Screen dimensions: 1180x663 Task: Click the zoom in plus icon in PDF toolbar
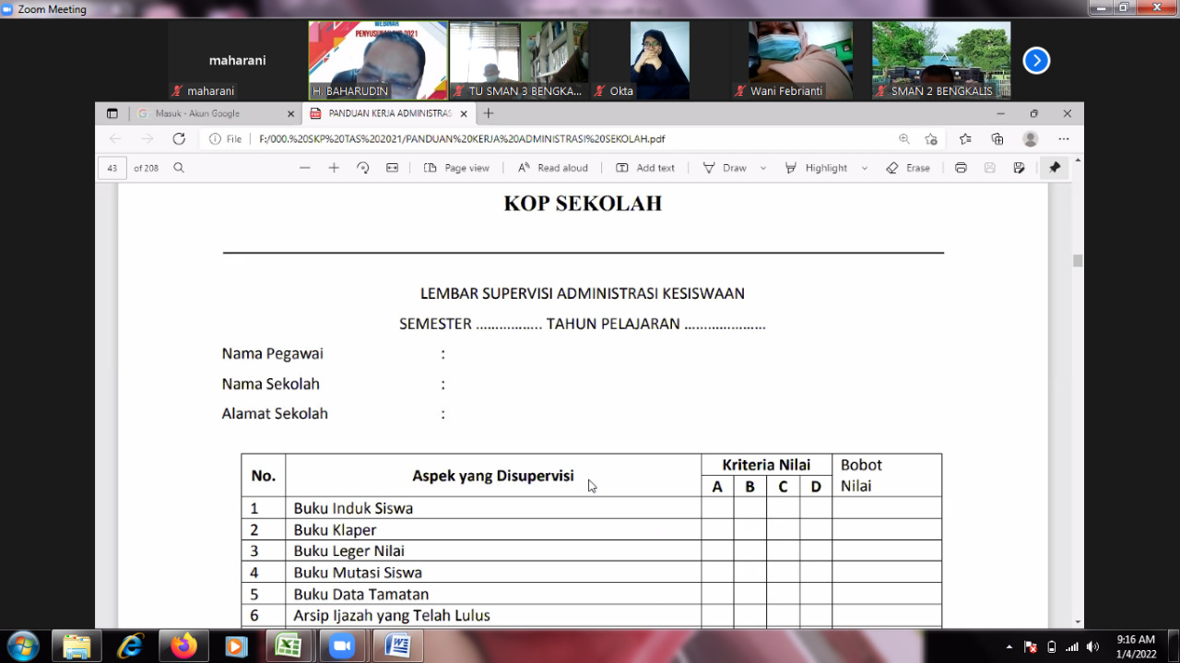(334, 168)
